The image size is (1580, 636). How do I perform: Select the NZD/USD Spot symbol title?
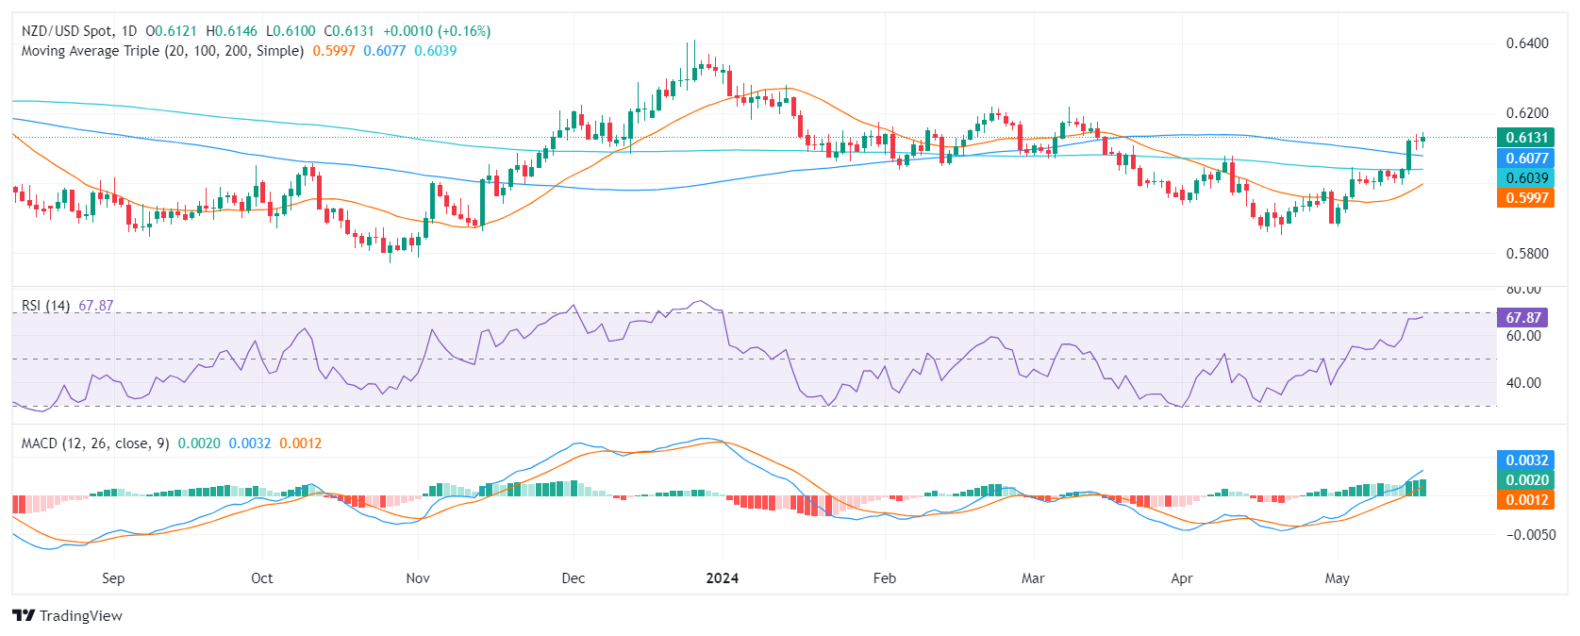[66, 31]
